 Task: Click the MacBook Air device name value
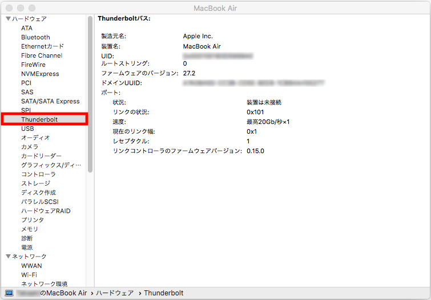(202, 46)
